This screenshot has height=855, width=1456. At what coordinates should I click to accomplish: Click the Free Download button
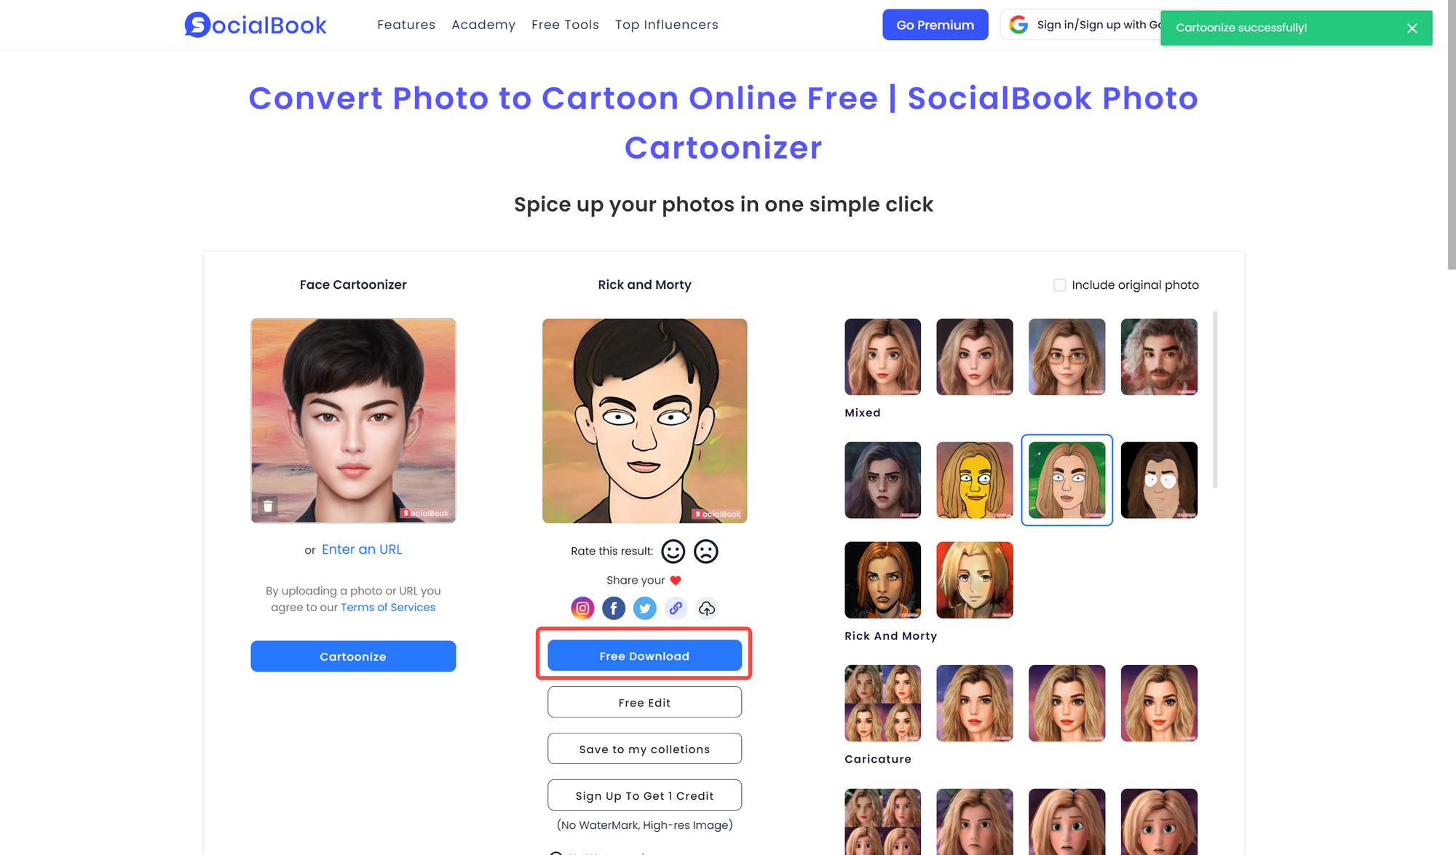644,656
